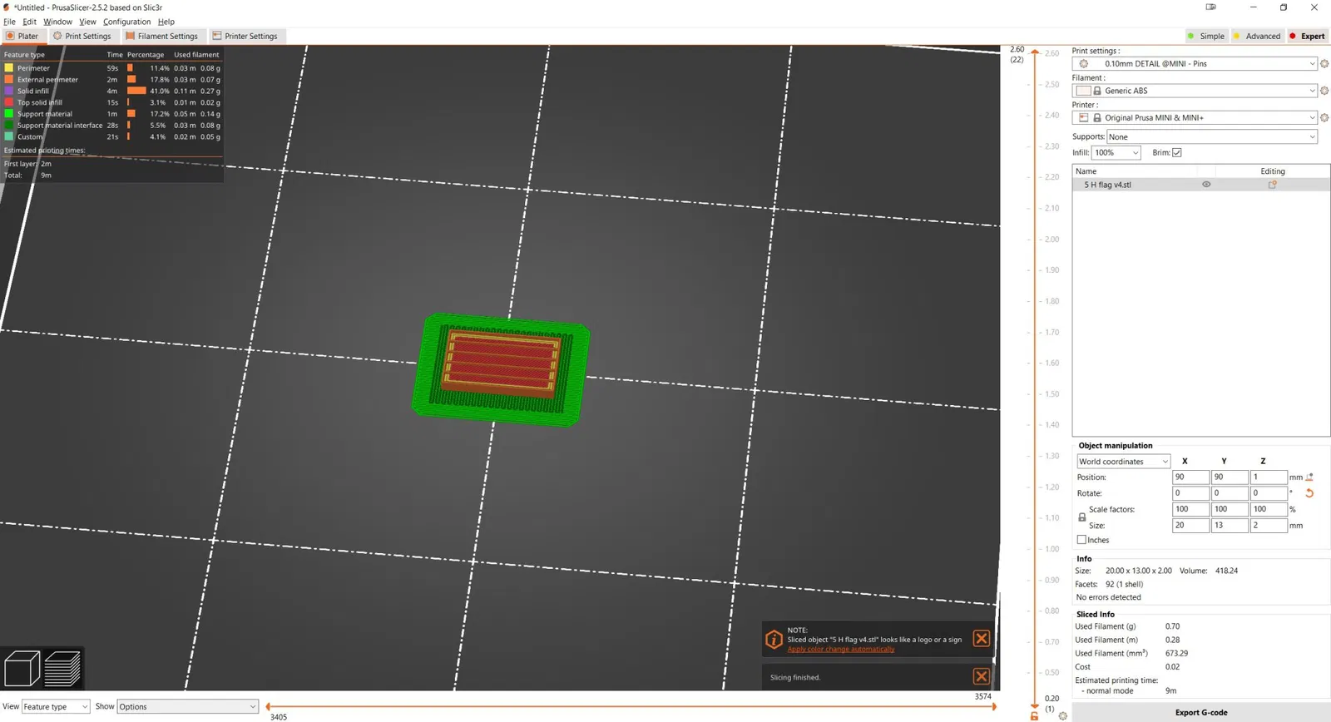This screenshot has width=1331, height=722.
Task: Open printer settings gear next to Original Prusa MINI
Action: pos(1324,118)
